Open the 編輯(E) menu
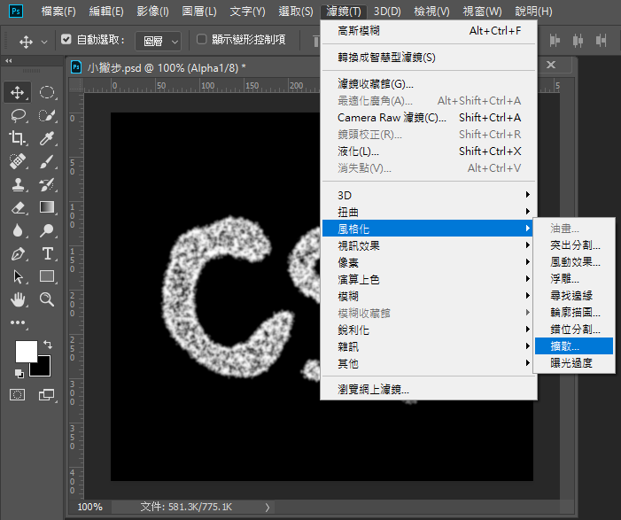 [106, 12]
